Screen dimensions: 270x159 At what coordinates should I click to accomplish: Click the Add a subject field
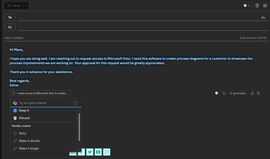point(120,38)
